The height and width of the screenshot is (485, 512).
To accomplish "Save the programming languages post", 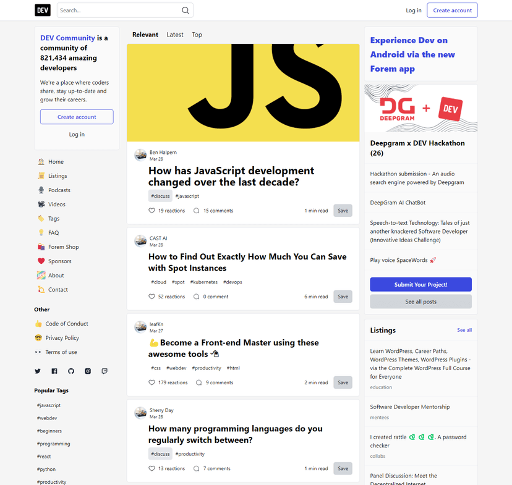I will pos(343,469).
